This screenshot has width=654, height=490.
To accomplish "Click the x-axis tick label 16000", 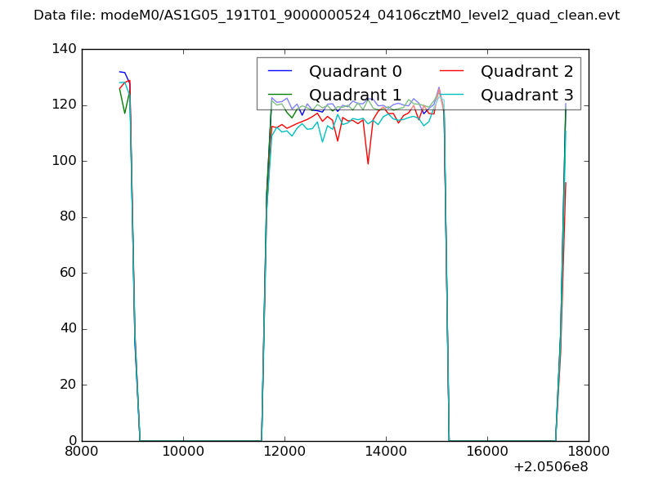I will [487, 452].
